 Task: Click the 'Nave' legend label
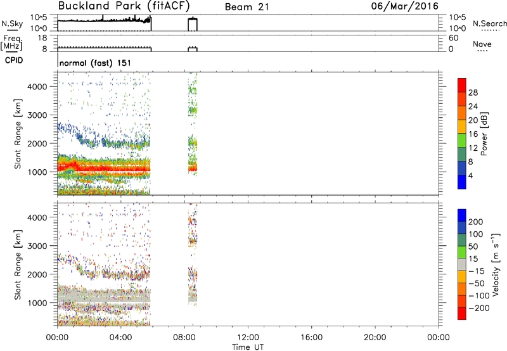pos(482,44)
